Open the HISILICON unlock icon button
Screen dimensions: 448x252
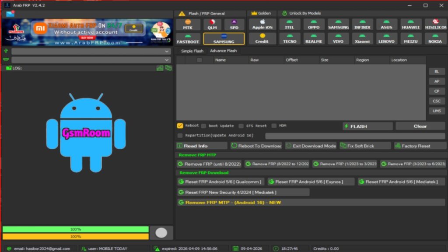(436, 24)
